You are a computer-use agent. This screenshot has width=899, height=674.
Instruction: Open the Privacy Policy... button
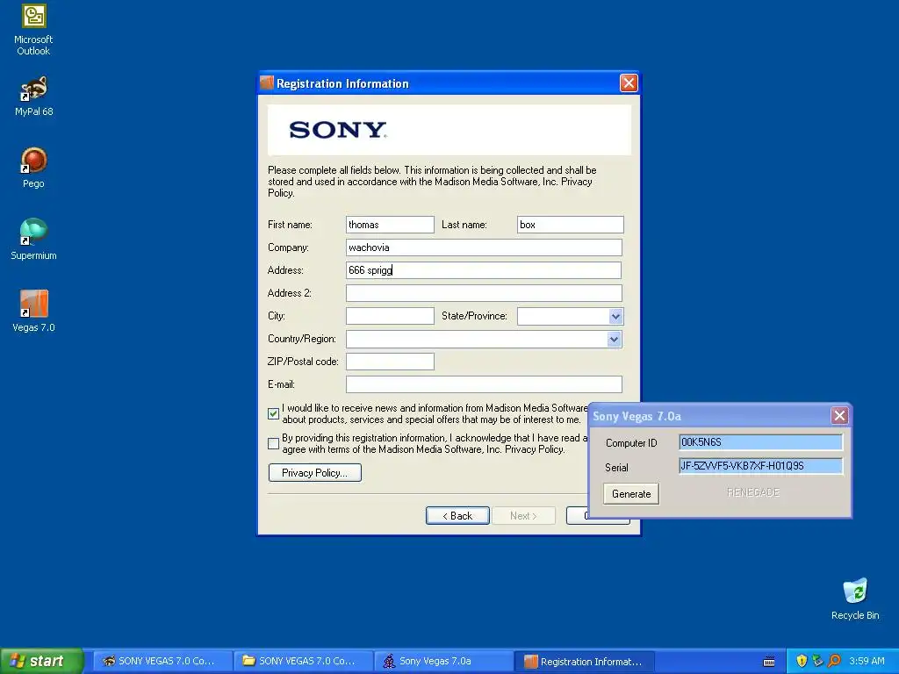click(x=315, y=473)
